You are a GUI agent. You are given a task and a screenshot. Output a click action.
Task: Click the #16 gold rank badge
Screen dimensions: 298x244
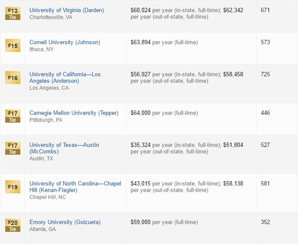point(13,78)
